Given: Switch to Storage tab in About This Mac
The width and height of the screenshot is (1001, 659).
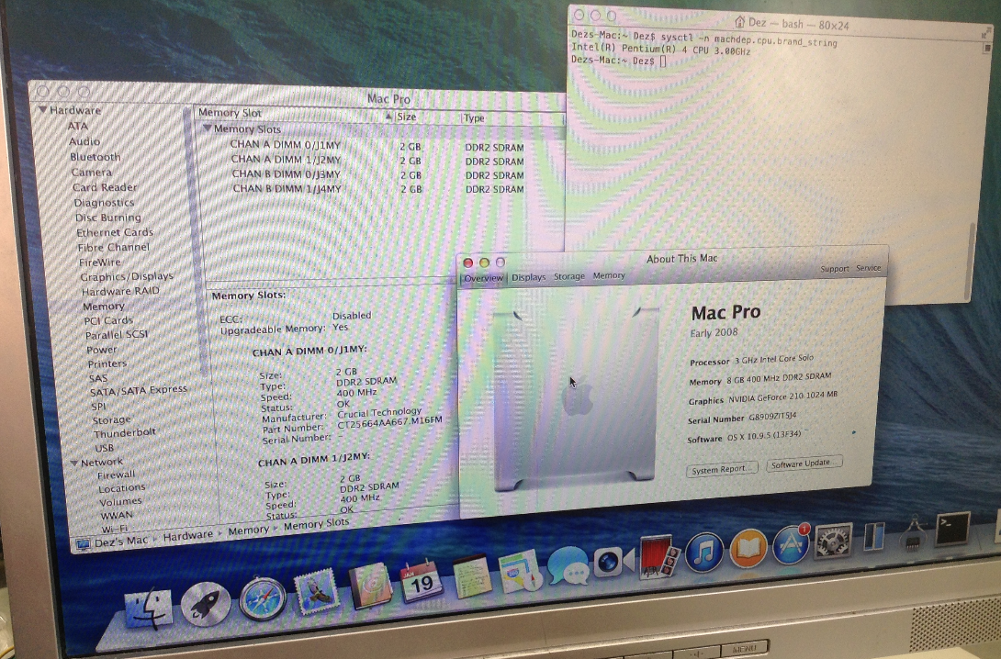Looking at the screenshot, I should 568,276.
